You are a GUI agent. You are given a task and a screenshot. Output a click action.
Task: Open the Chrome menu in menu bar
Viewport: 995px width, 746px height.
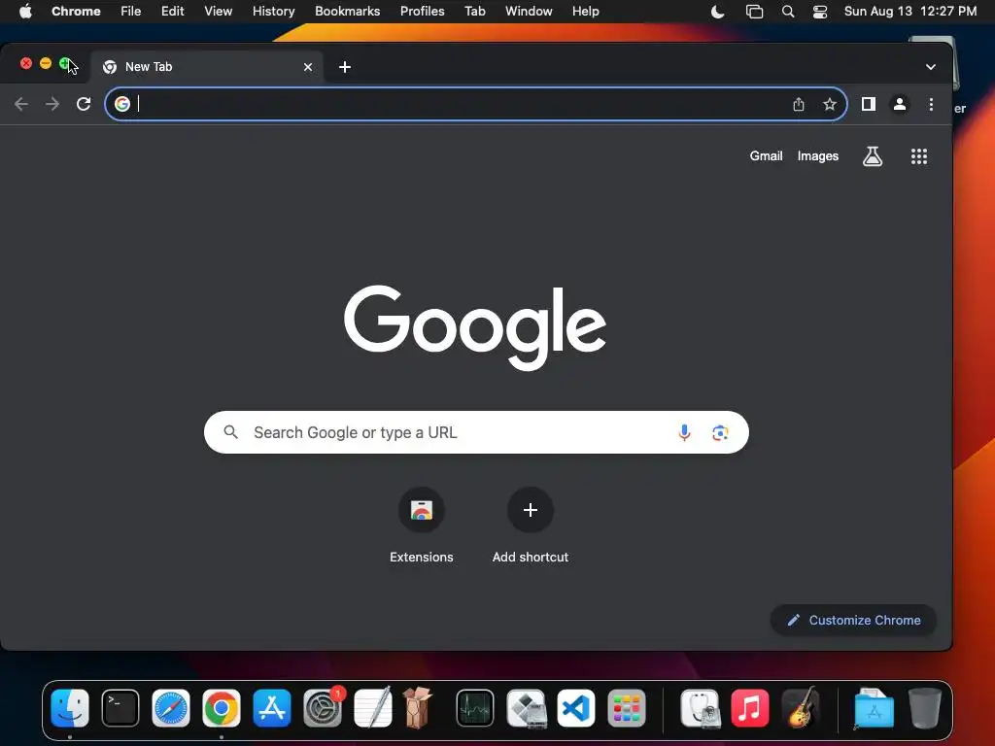point(76,12)
